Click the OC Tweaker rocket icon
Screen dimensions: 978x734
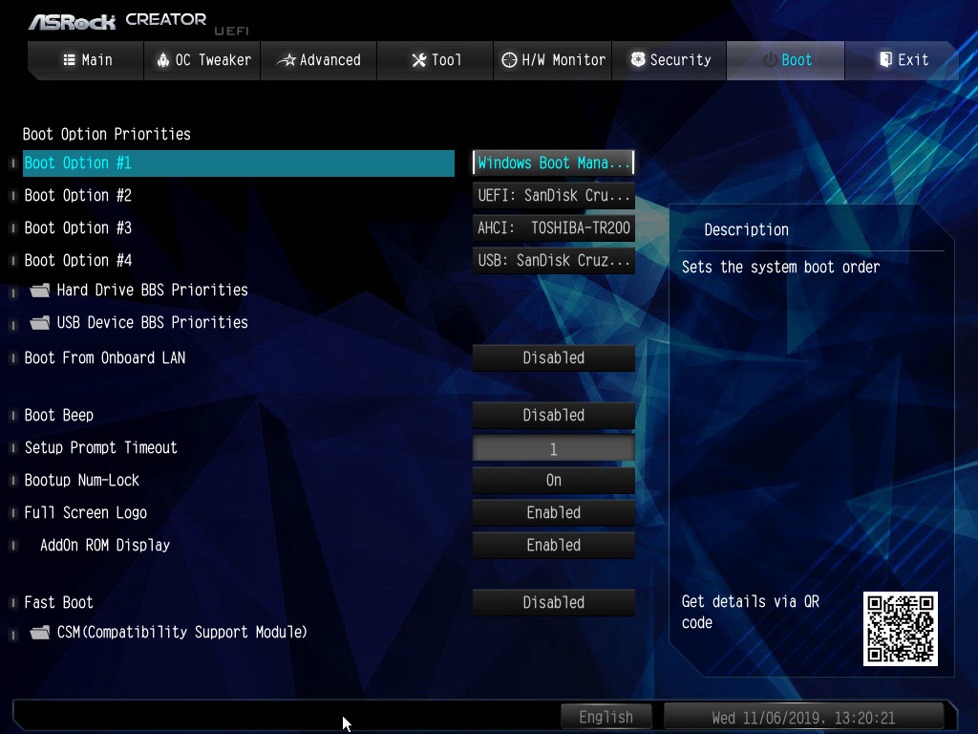(x=162, y=60)
